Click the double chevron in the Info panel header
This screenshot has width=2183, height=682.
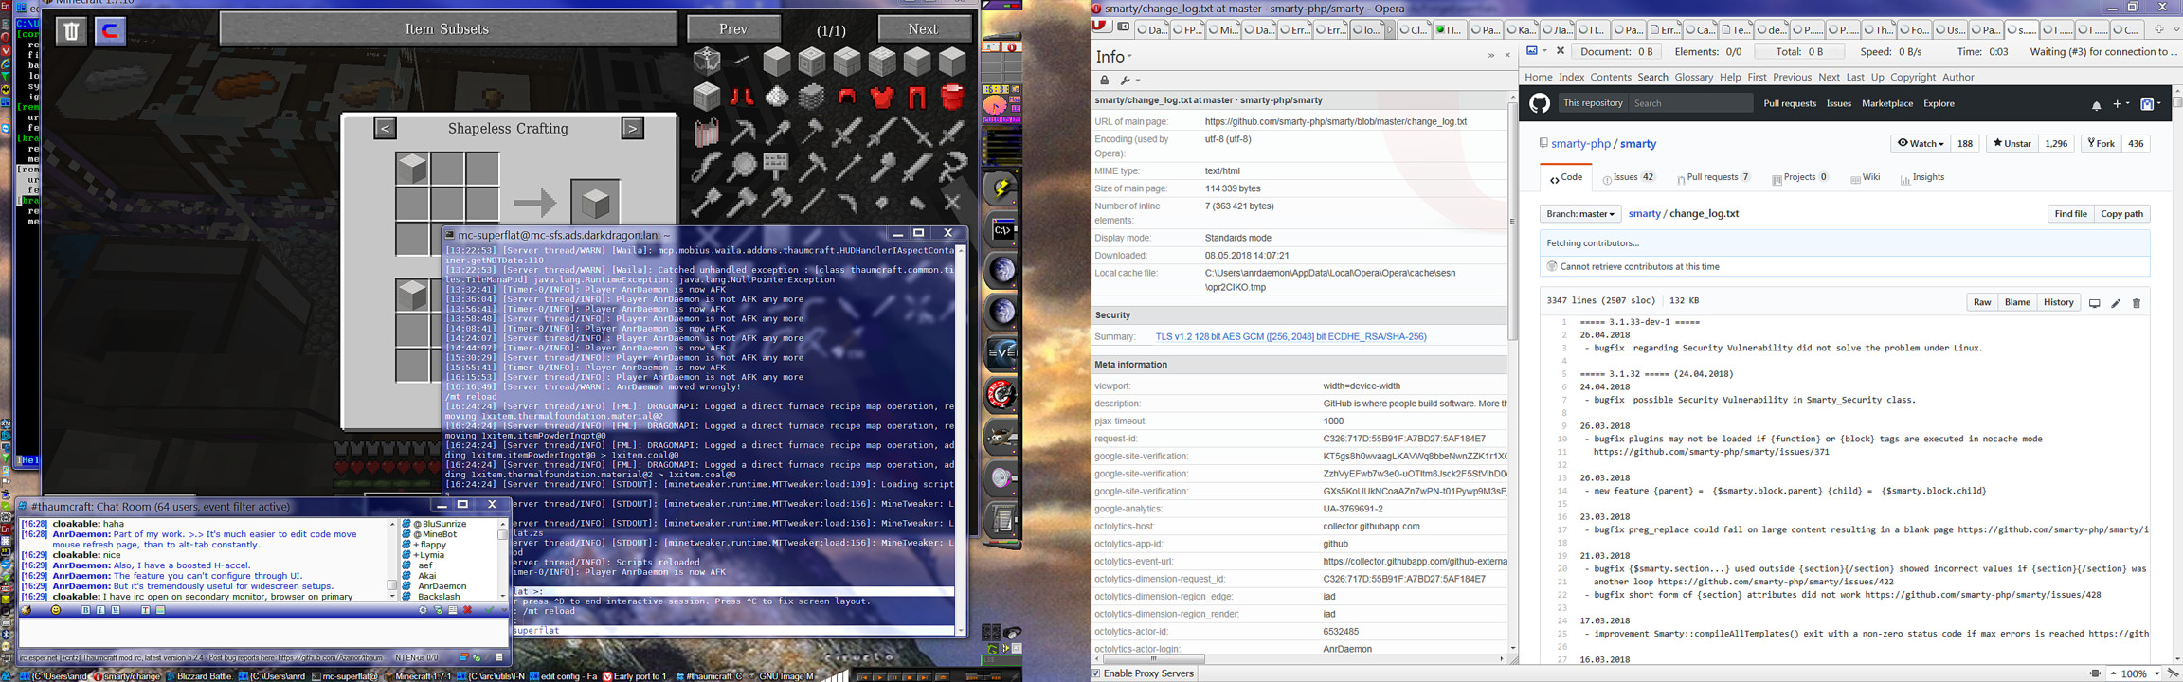tap(1490, 56)
